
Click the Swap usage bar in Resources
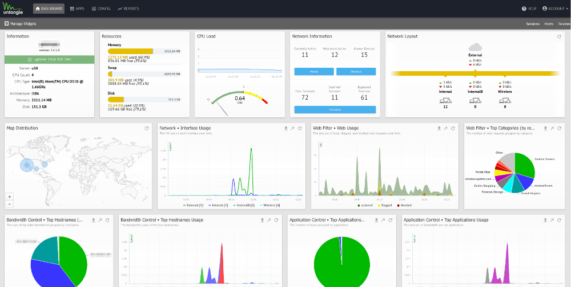144,74
